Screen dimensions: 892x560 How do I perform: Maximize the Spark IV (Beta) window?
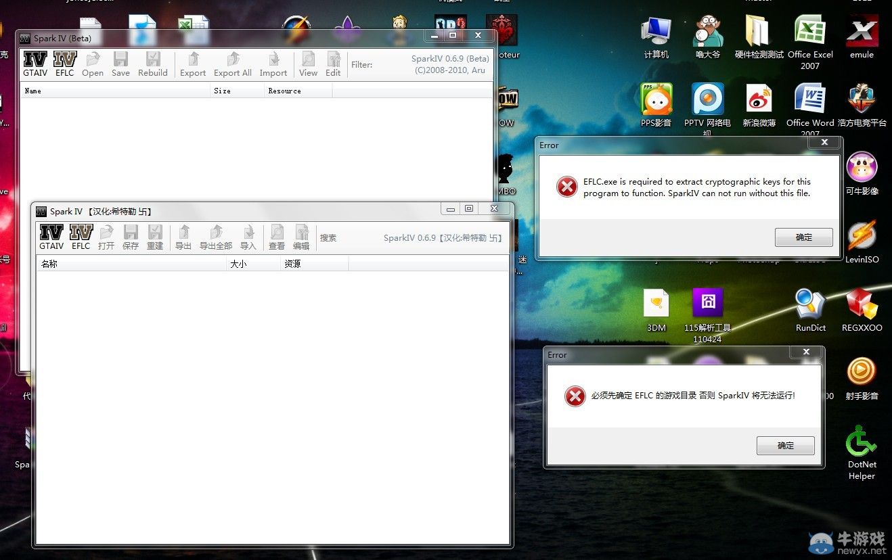[453, 35]
